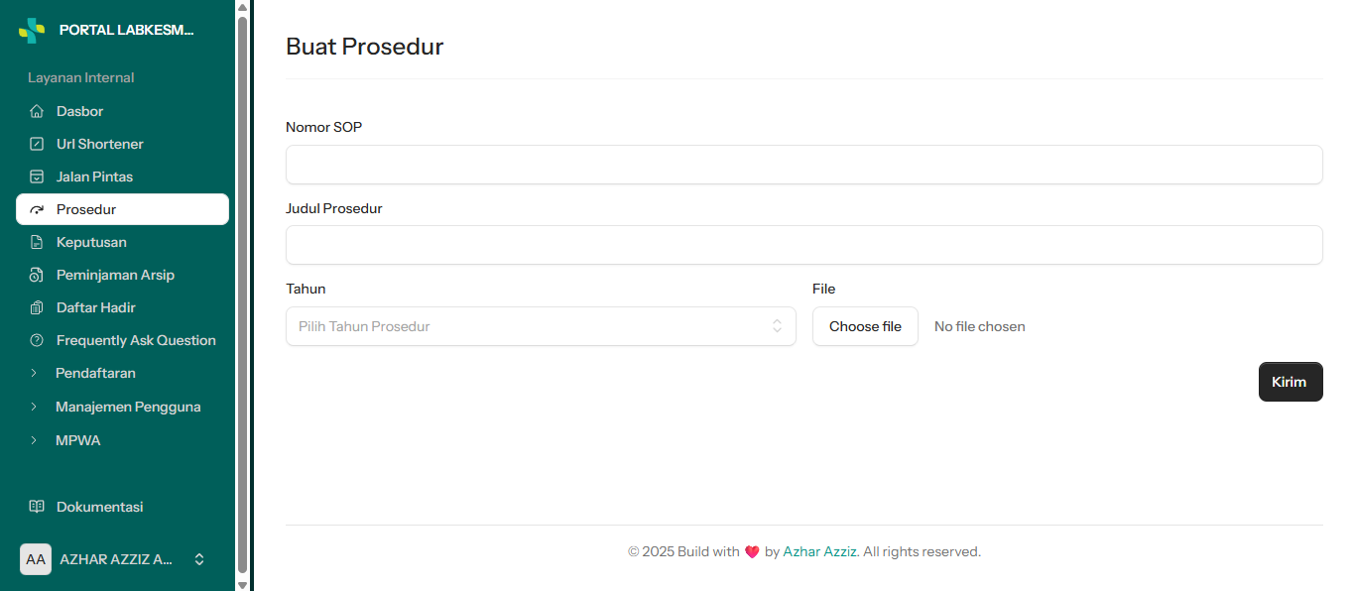Open Daftar Hadir menu item
The height and width of the screenshot is (591, 1354).
(122, 307)
